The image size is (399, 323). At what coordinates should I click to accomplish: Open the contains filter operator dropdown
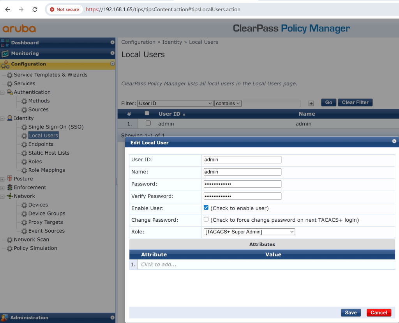(x=228, y=103)
